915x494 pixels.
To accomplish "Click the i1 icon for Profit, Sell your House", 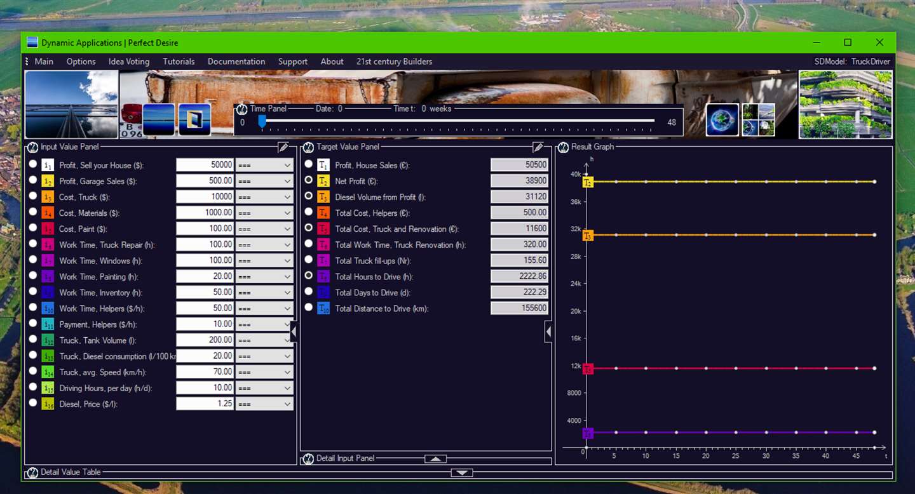I will coord(48,165).
